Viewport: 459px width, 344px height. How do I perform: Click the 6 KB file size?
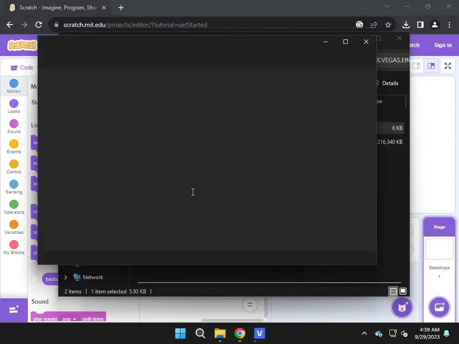pos(397,128)
